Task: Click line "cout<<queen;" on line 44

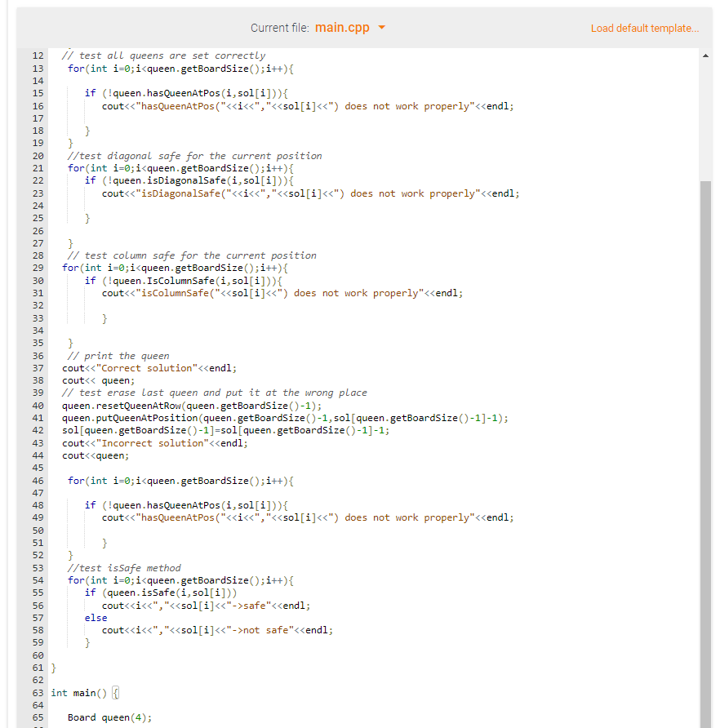Action: coord(96,455)
